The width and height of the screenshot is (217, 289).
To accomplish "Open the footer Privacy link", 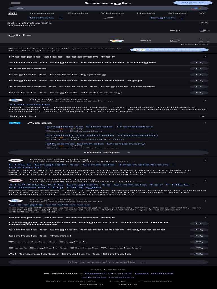I will click(91, 284).
